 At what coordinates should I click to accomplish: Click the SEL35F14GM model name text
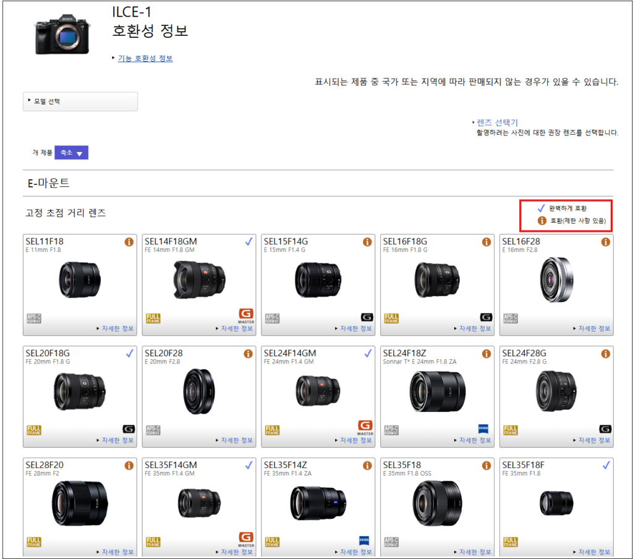171,465
